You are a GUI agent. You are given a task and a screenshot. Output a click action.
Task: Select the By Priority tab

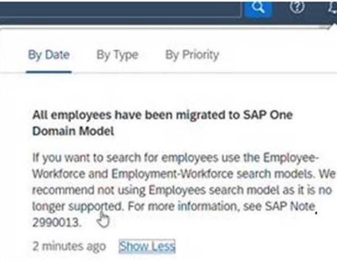click(192, 55)
